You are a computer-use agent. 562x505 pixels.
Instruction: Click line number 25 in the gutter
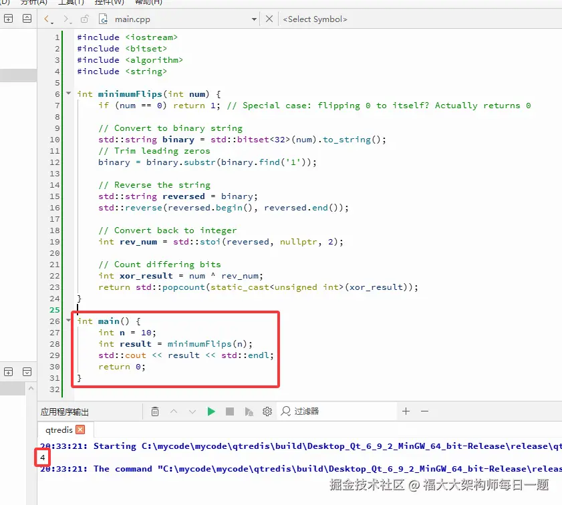tap(55, 310)
